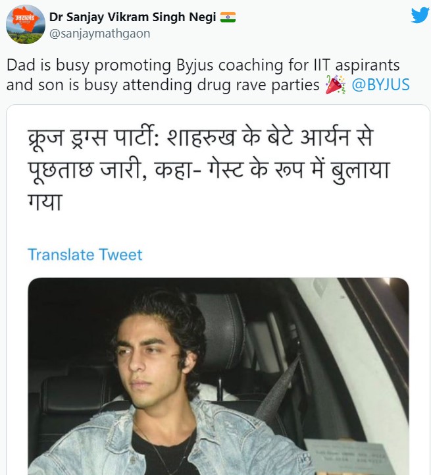Click the Hindi headline's middle line

[x=211, y=171]
